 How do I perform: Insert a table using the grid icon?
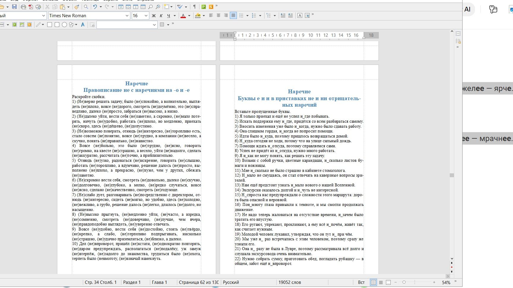(162, 25)
